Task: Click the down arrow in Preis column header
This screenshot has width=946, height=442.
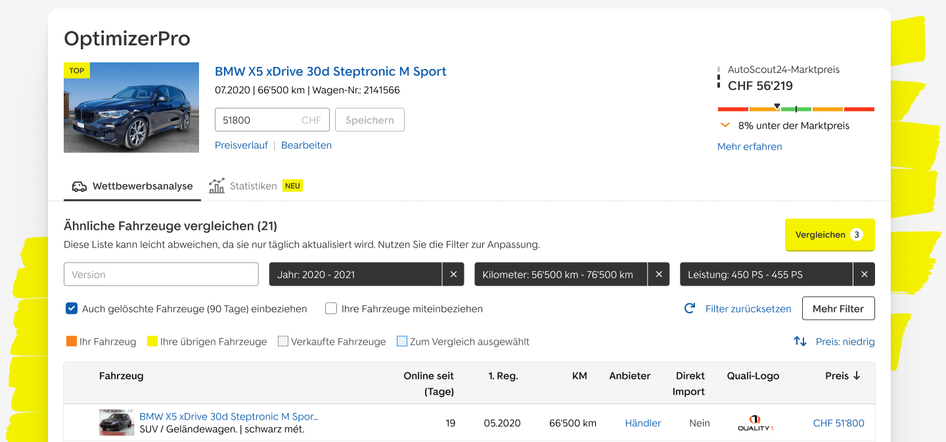Action: pyautogui.click(x=857, y=376)
